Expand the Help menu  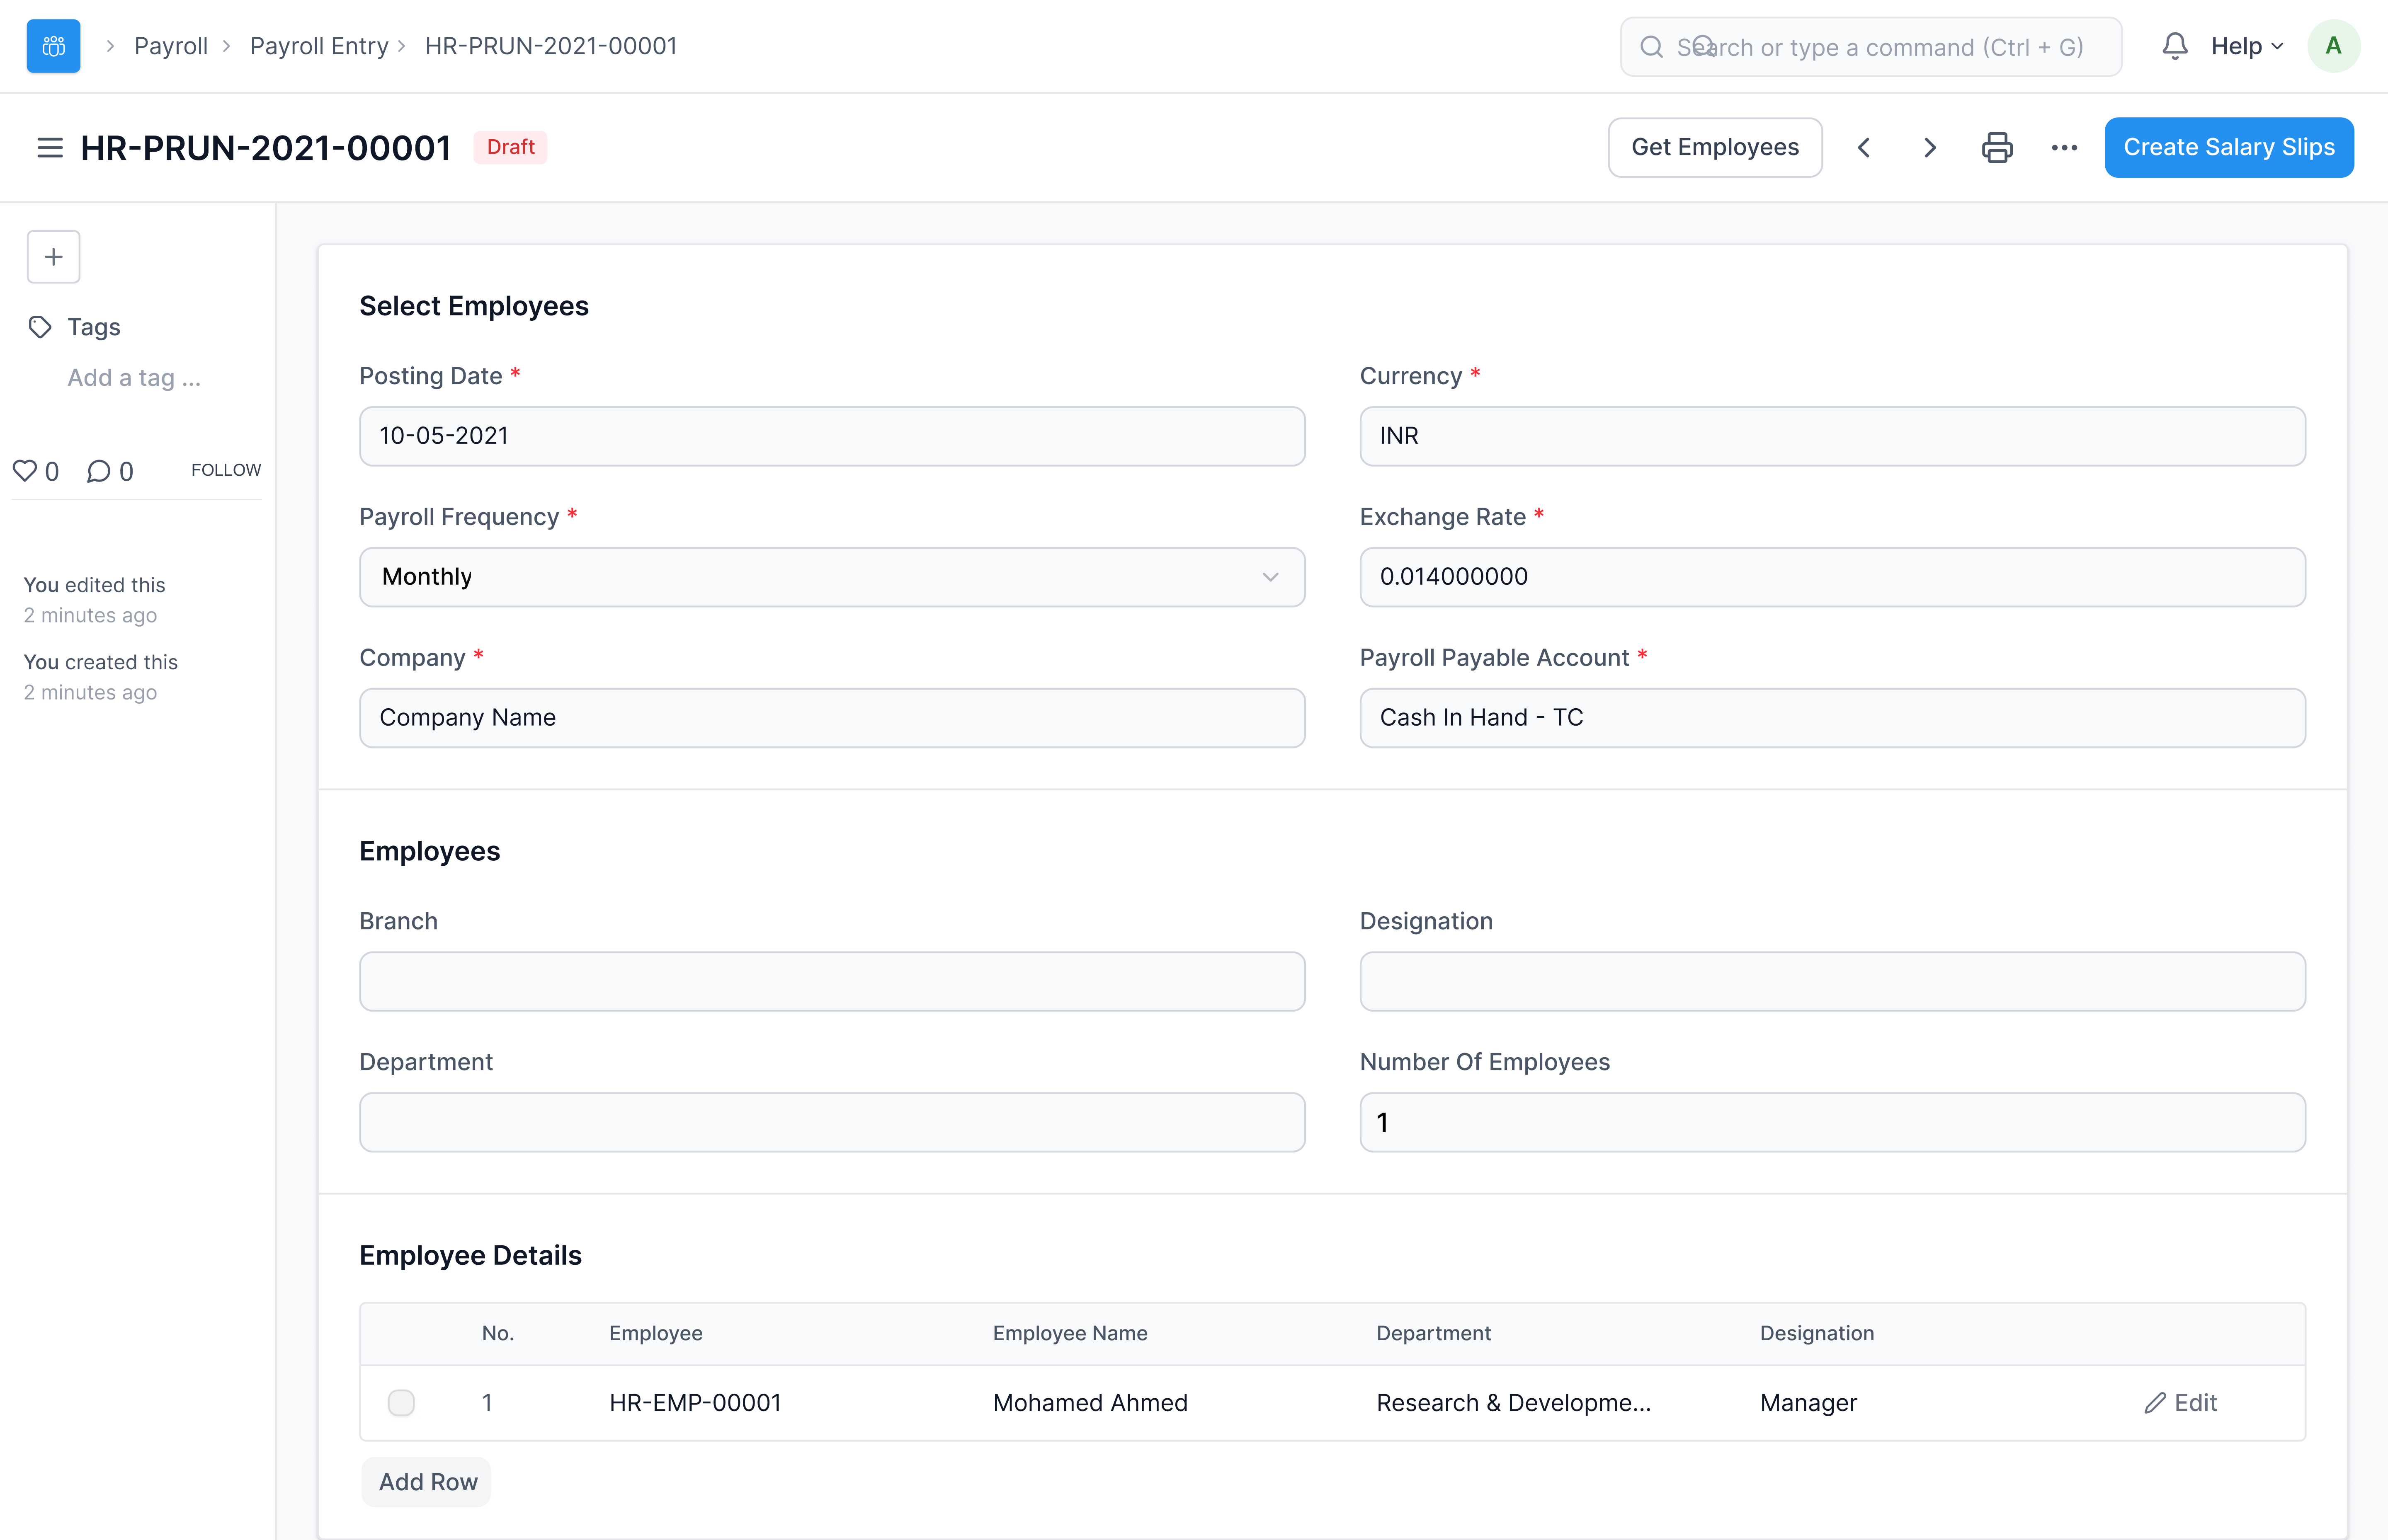click(x=2244, y=45)
